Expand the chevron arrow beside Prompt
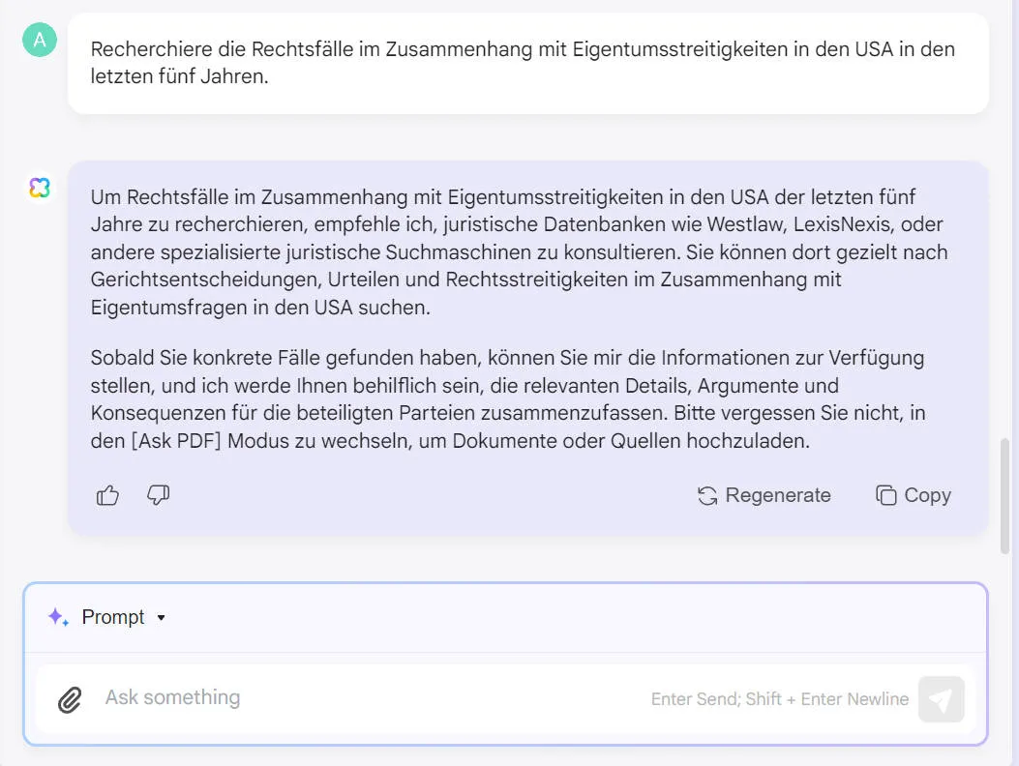The height and width of the screenshot is (766, 1019). tap(162, 617)
